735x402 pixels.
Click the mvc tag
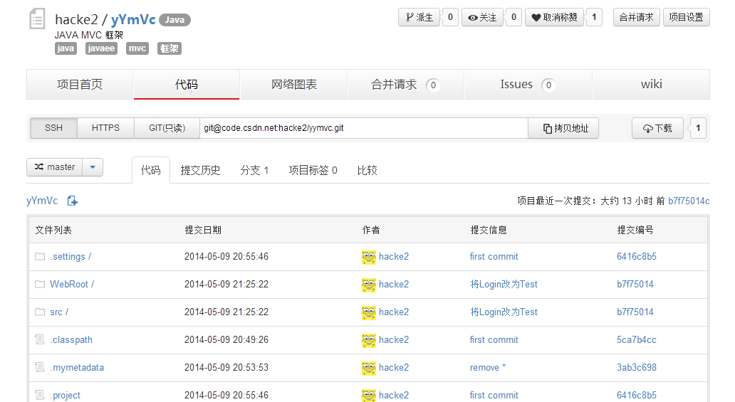[137, 48]
